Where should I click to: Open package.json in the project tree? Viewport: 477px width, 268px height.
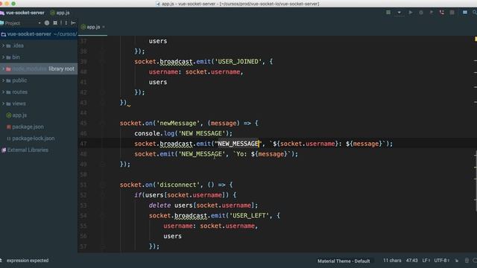point(28,127)
